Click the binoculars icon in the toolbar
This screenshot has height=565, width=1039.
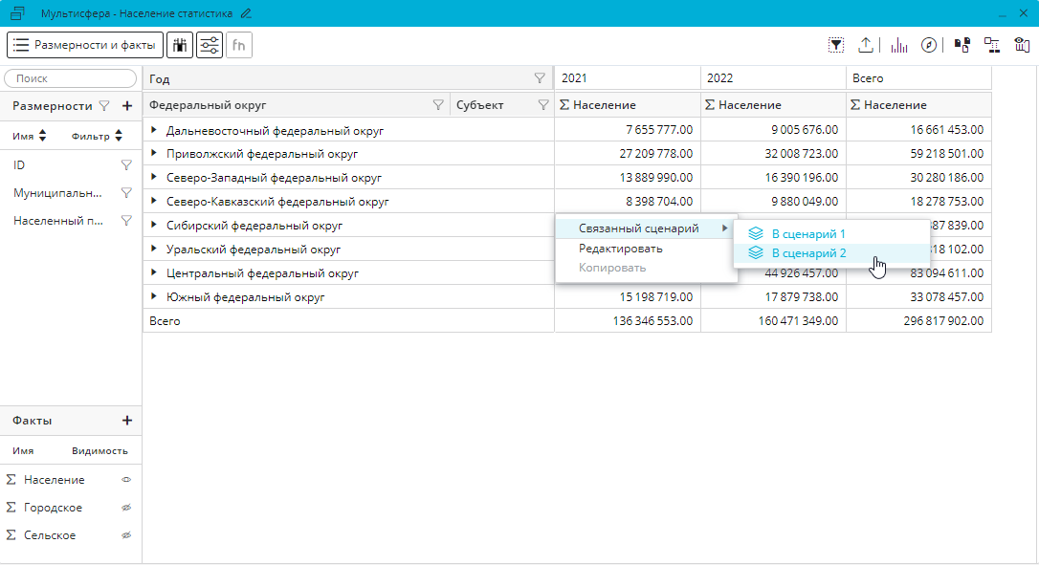point(179,45)
